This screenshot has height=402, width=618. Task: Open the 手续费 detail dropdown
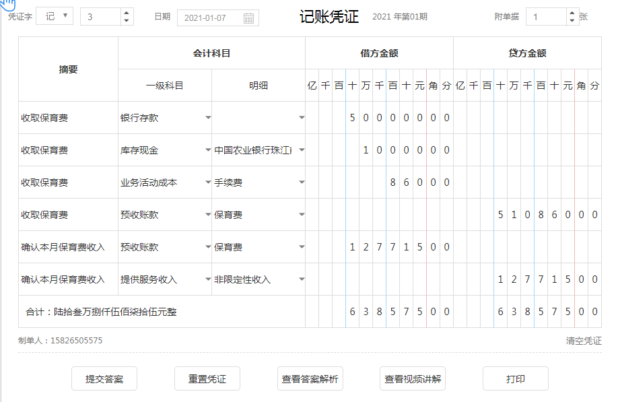point(302,182)
